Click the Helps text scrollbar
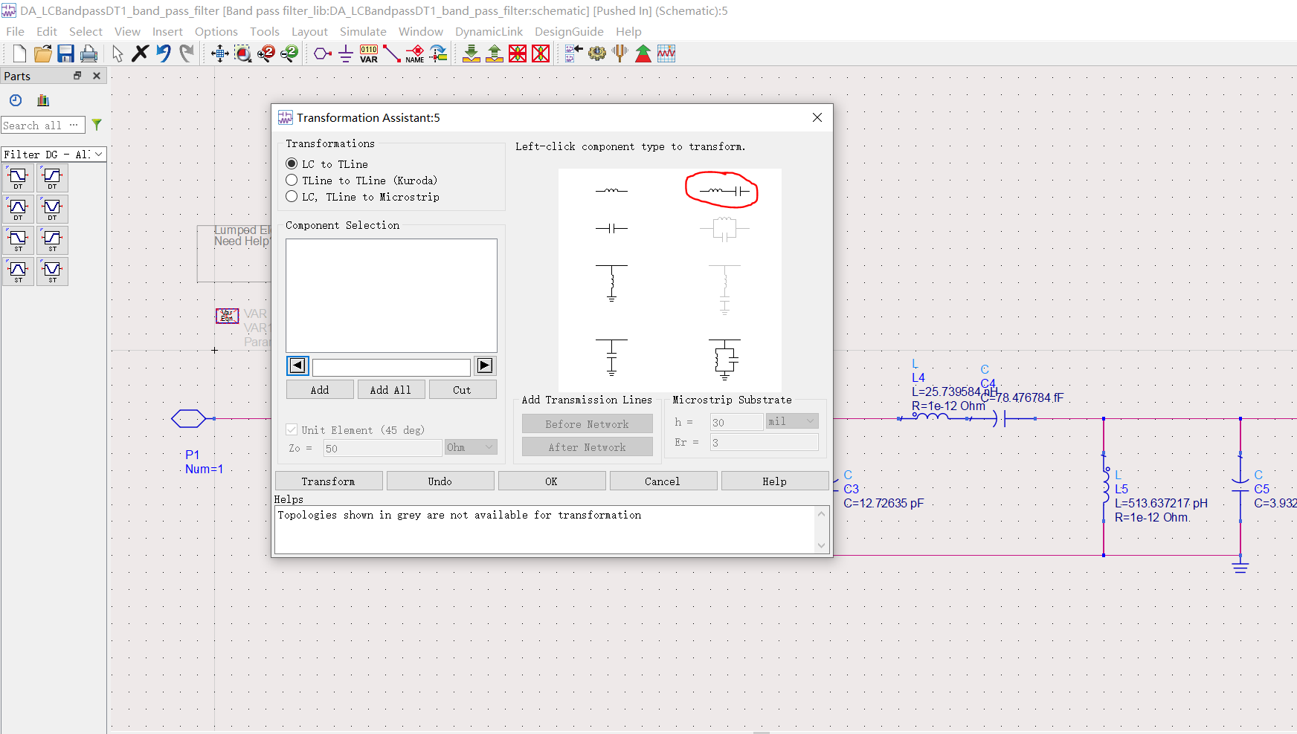Screen dimensions: 1297x734 click(x=821, y=530)
